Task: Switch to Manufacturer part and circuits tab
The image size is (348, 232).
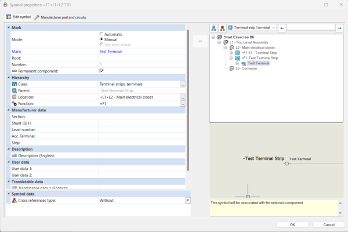Action: pyautogui.click(x=60, y=17)
